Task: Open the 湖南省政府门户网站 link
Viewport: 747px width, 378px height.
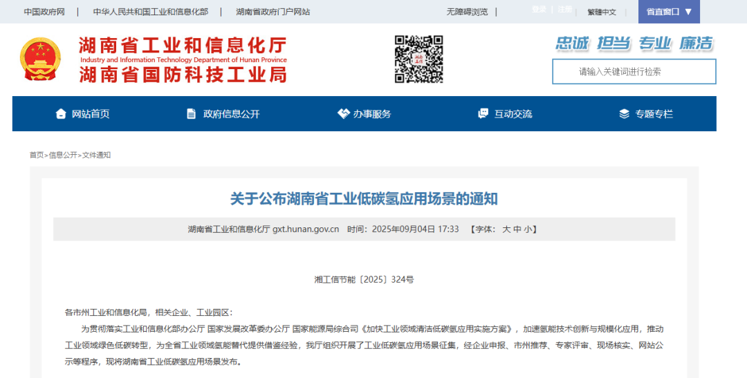Action: click(x=273, y=12)
